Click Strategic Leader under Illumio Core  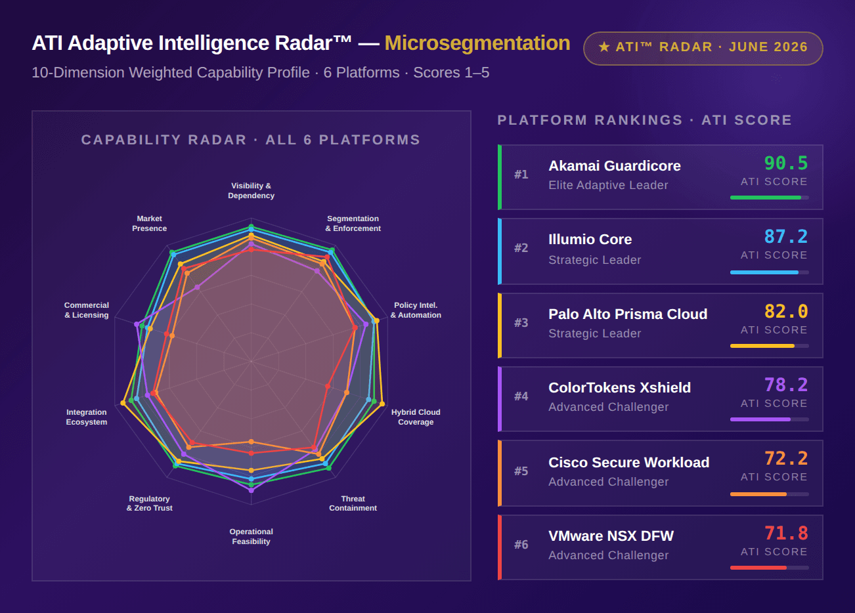tap(594, 261)
